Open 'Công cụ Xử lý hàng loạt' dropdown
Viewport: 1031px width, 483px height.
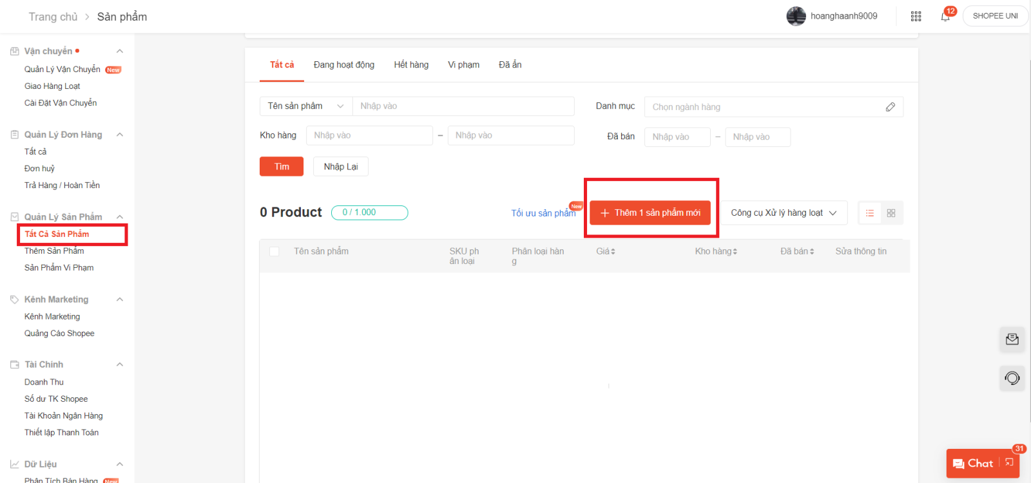[x=783, y=213]
